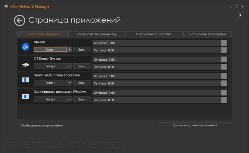
Task: Select 'Хост-процесс для задач Windows' name
Action: pyautogui.click(x=60, y=92)
